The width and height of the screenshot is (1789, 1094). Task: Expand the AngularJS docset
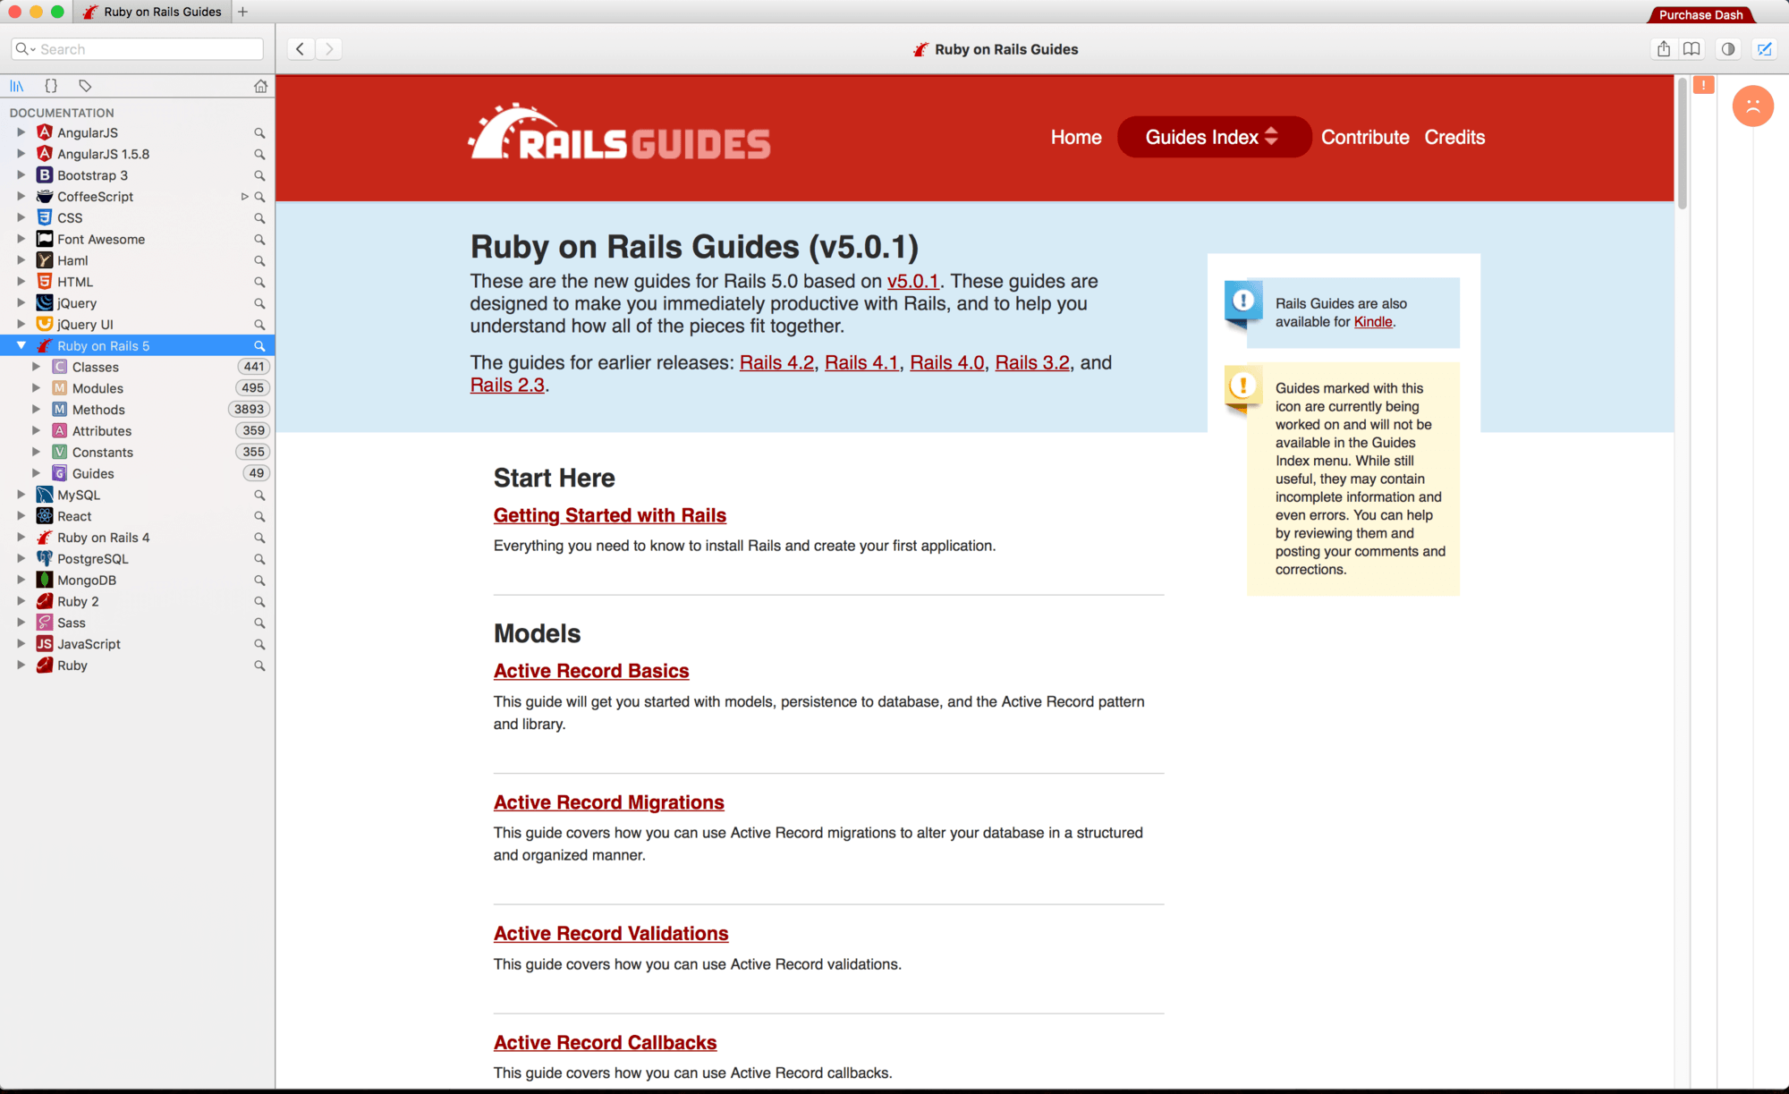pyautogui.click(x=21, y=132)
